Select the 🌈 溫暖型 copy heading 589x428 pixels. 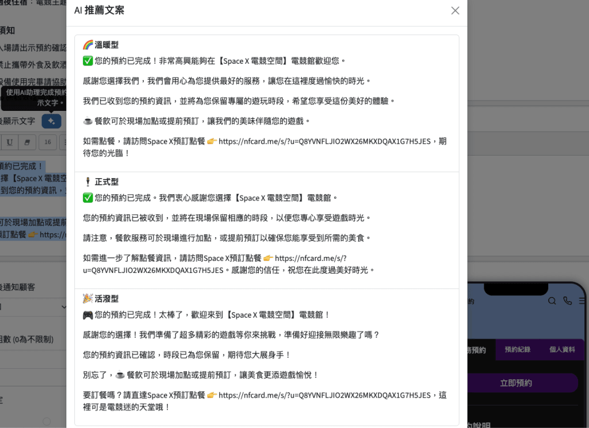click(x=101, y=45)
